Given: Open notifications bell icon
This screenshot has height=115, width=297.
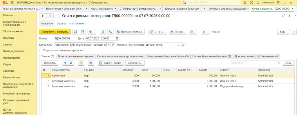Looking at the screenshot, I should [245, 3].
